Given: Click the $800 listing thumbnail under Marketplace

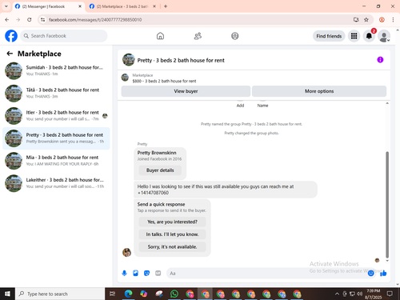Looking at the screenshot, I should coord(125,78).
